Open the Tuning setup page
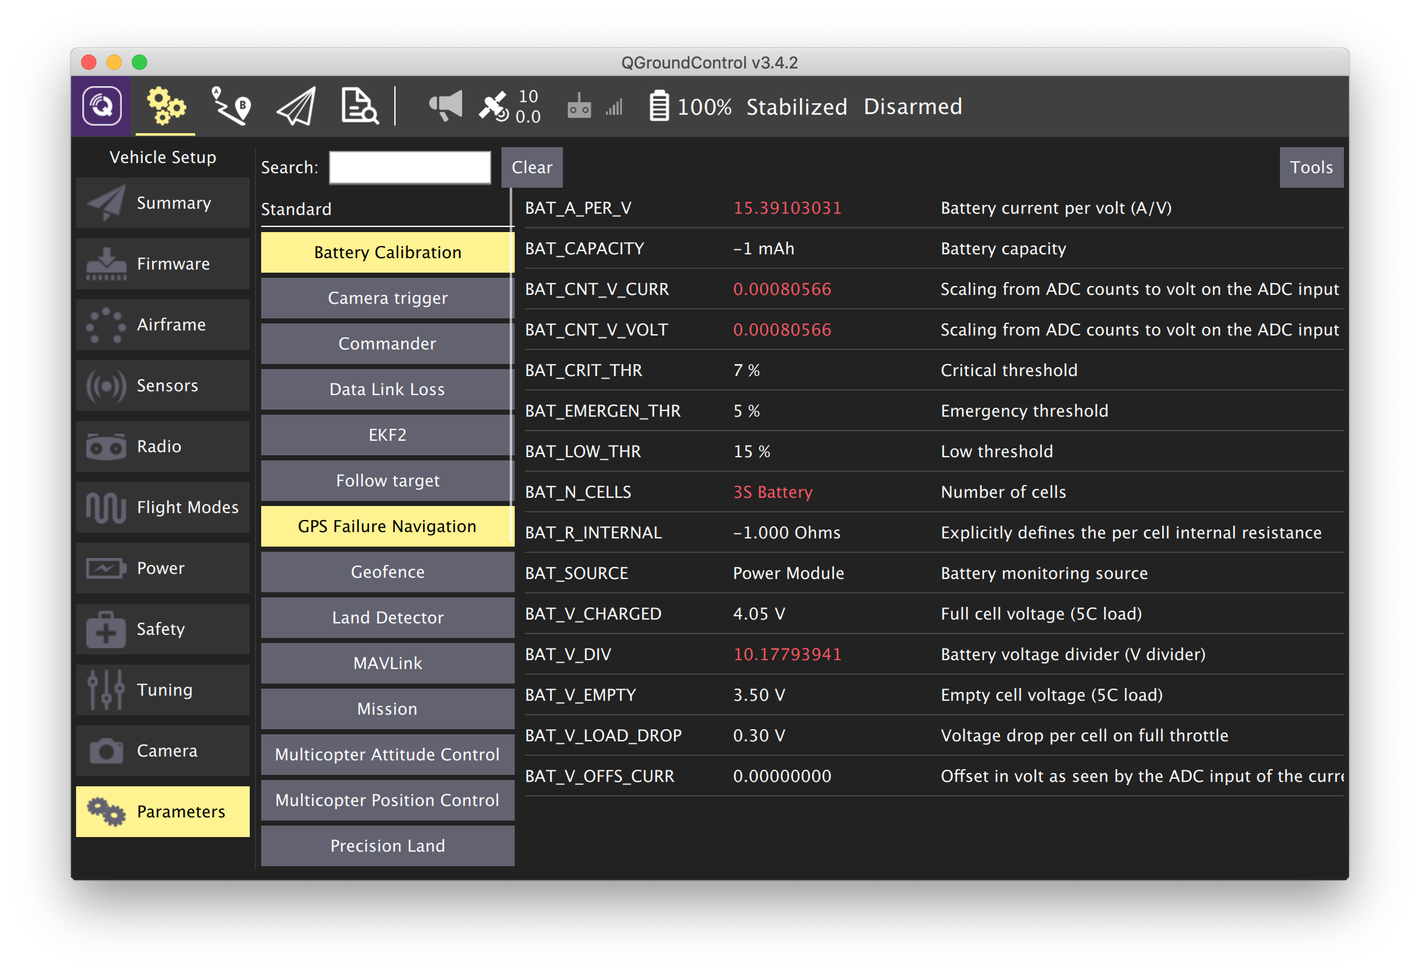 pos(163,690)
